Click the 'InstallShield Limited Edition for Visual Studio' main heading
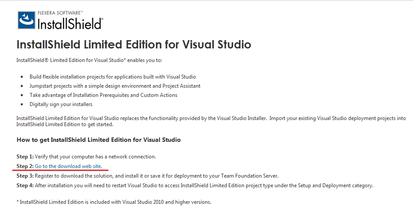413x223 pixels. (x=134, y=45)
